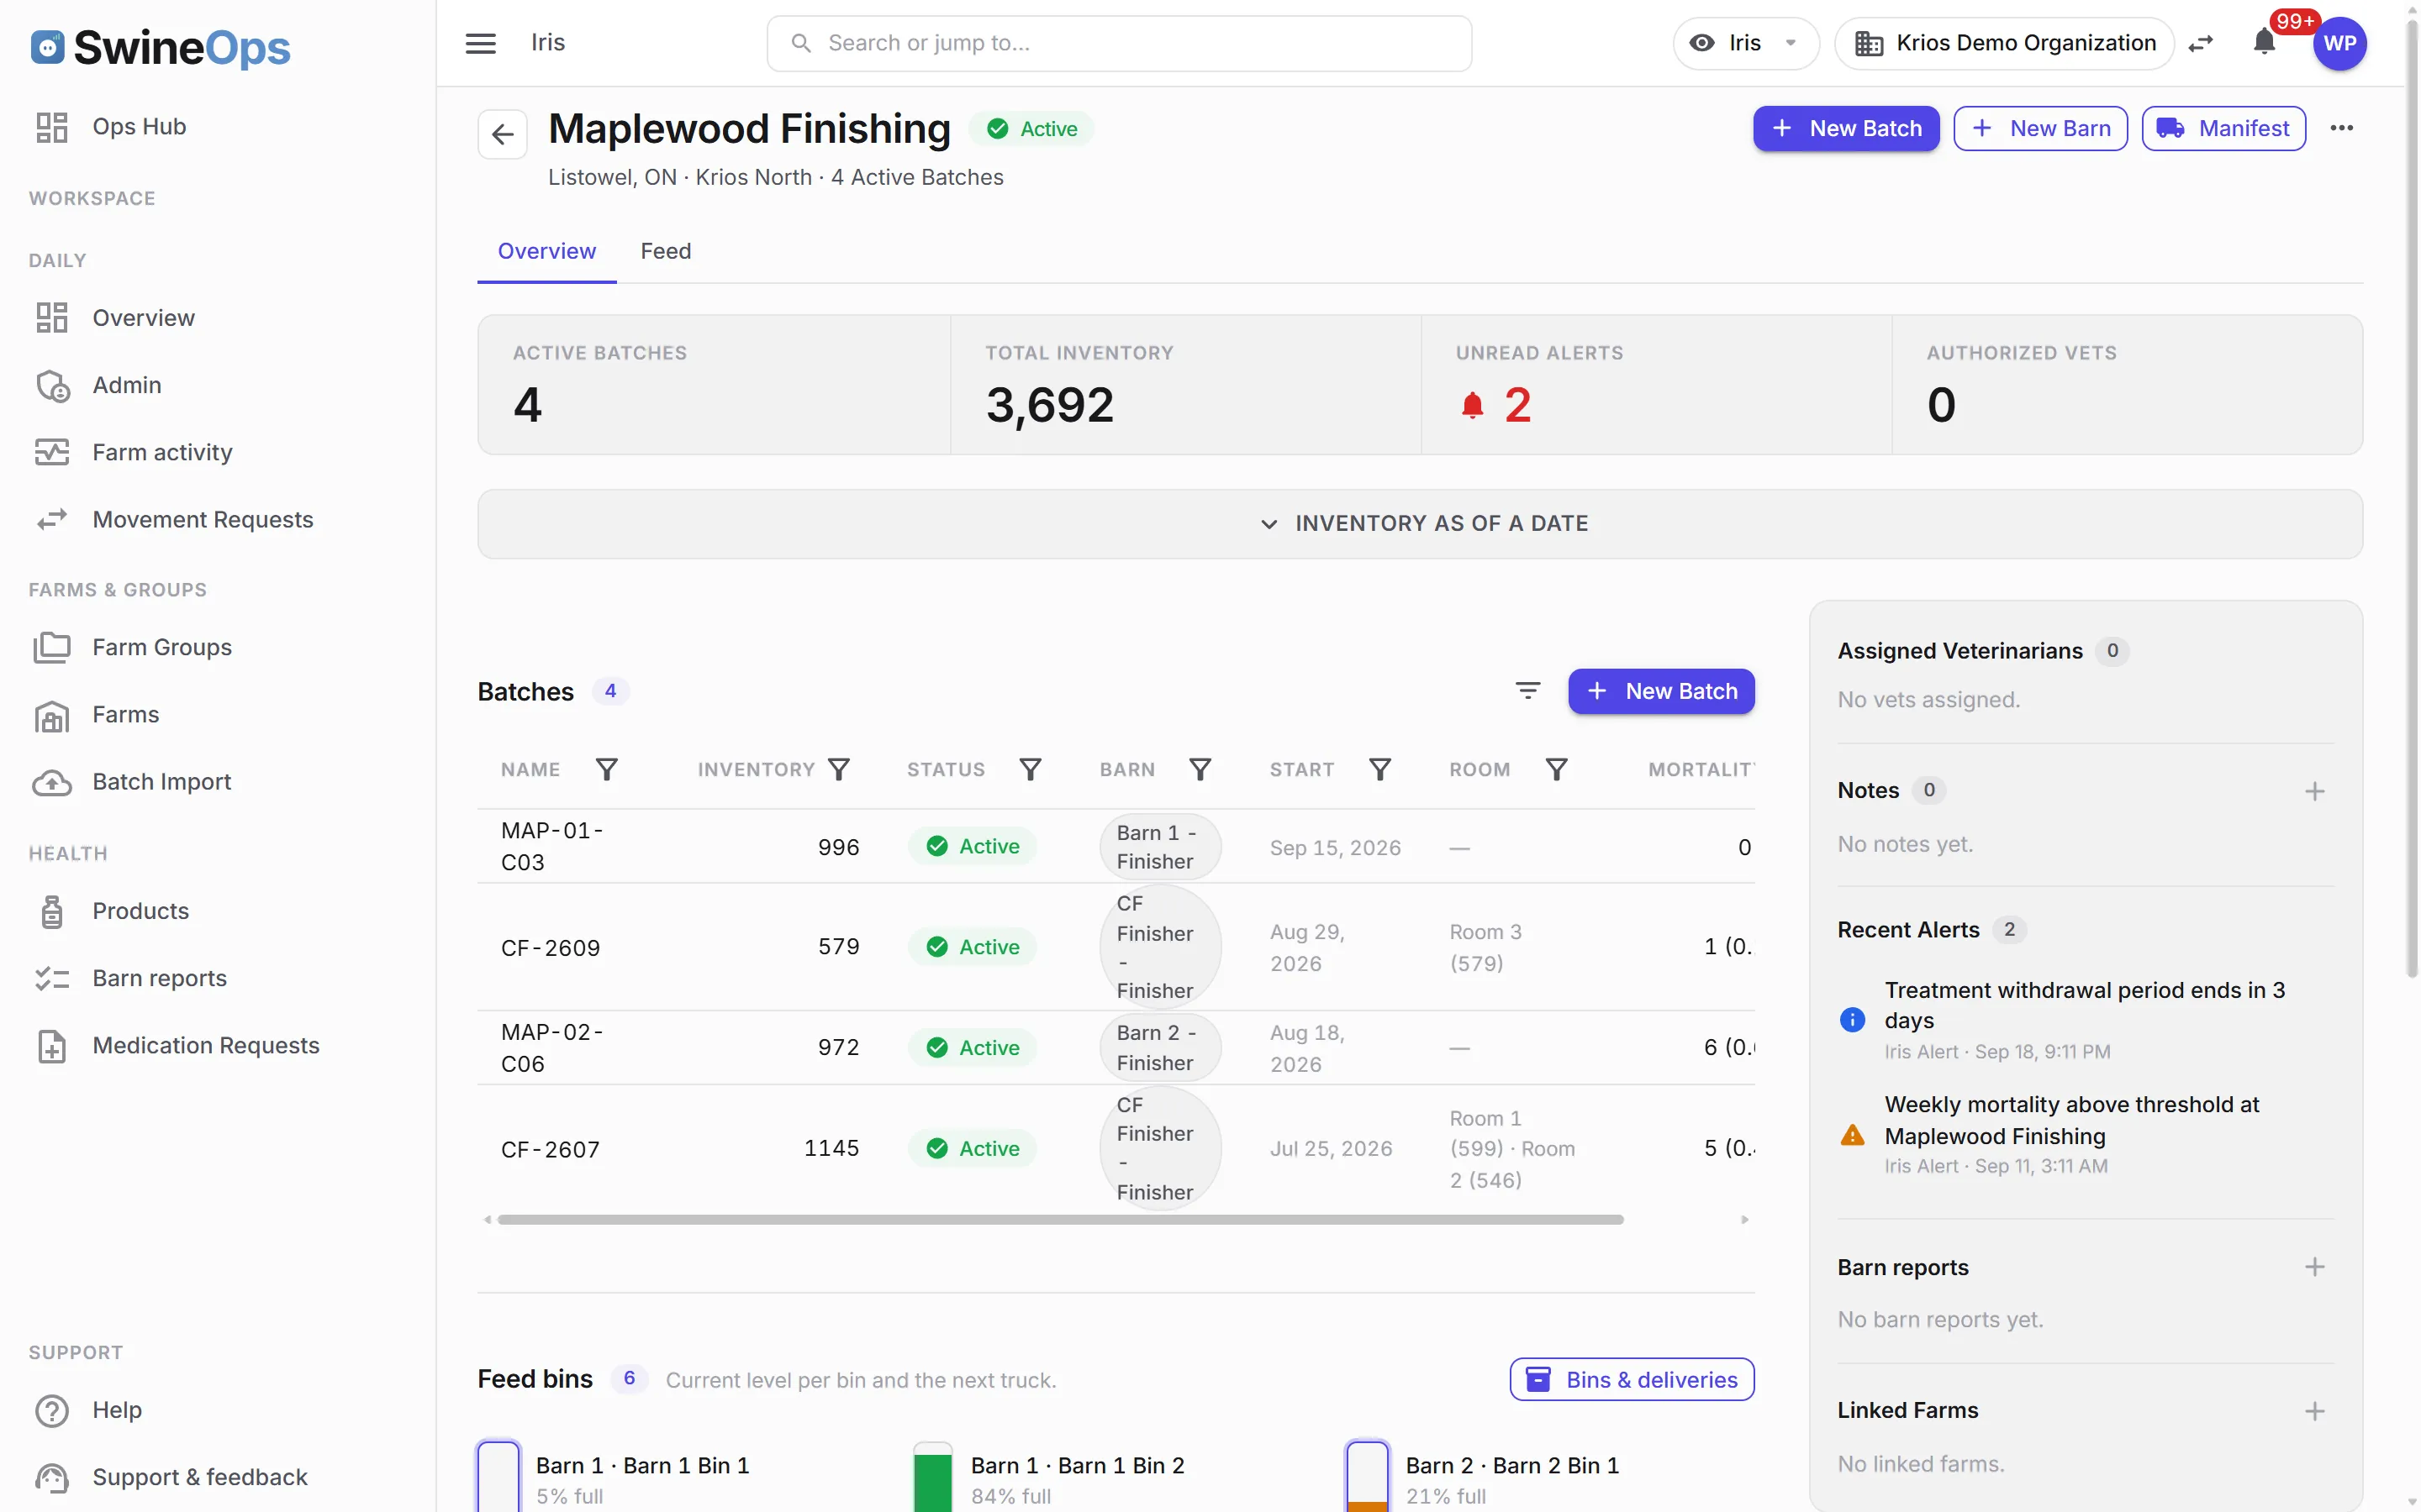
Task: Click the Barn 2 Bin 1 level gauge
Action: pos(1367,1477)
